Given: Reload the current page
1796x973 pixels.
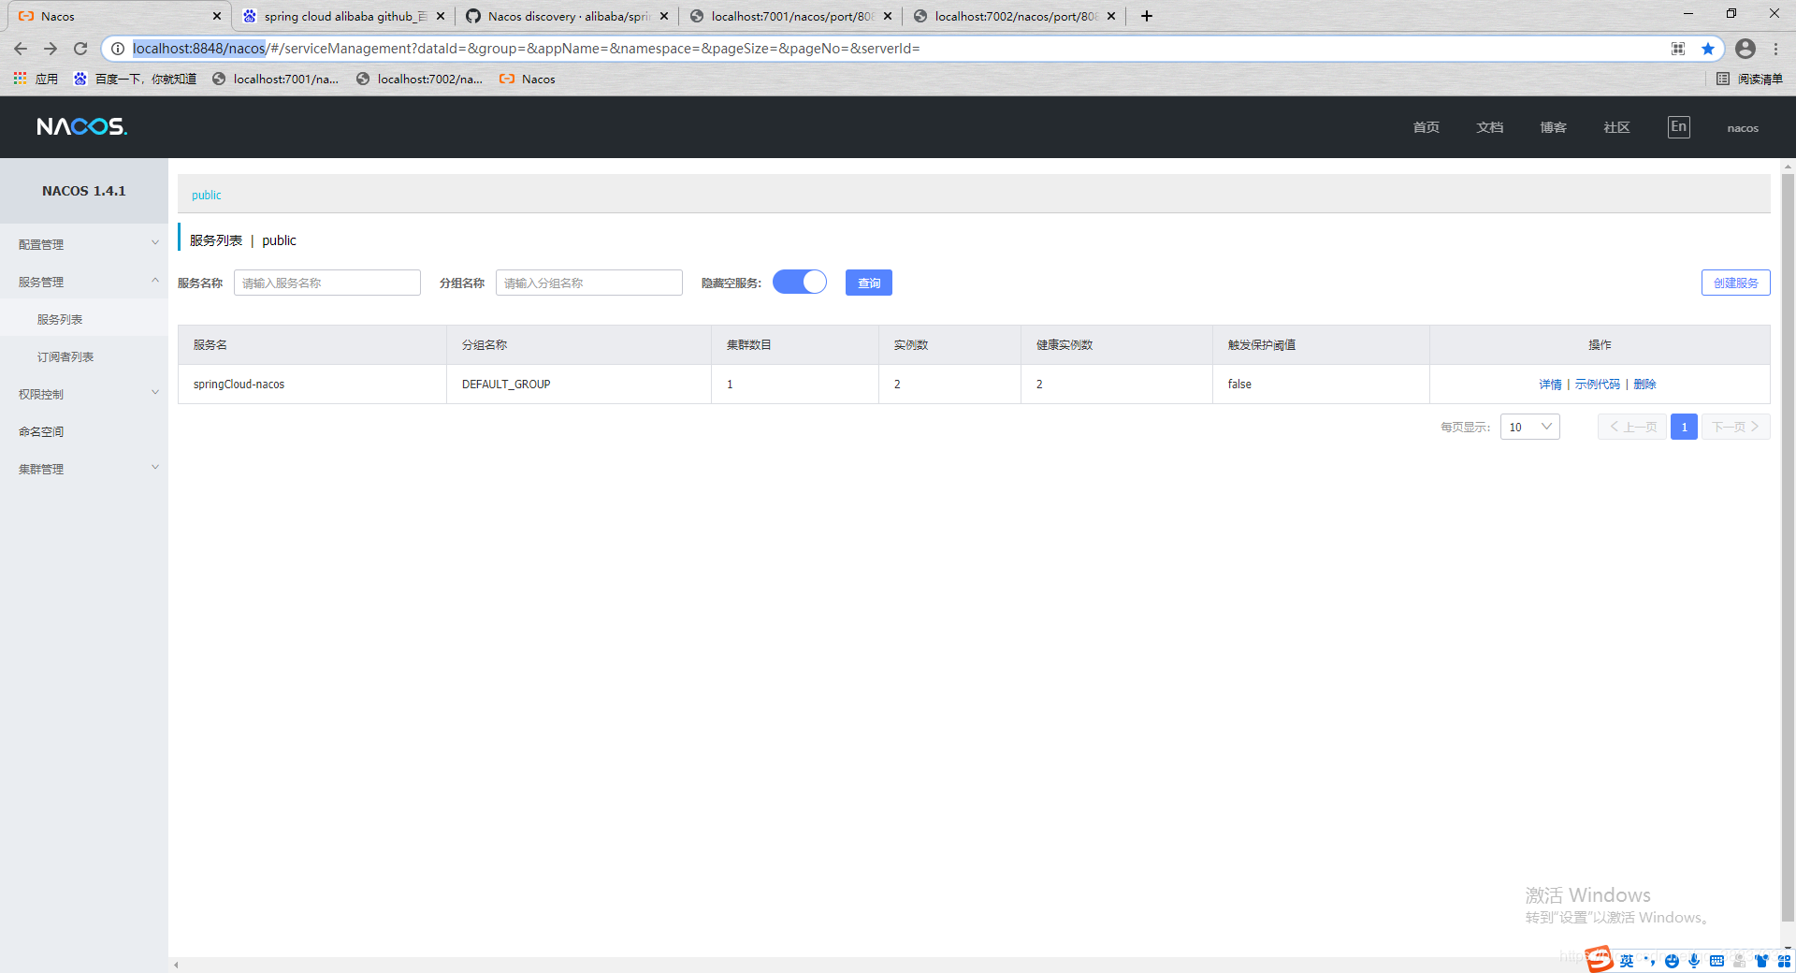Looking at the screenshot, I should (80, 49).
